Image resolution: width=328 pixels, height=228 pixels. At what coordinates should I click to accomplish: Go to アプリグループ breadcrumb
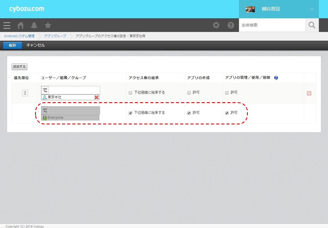click(55, 36)
